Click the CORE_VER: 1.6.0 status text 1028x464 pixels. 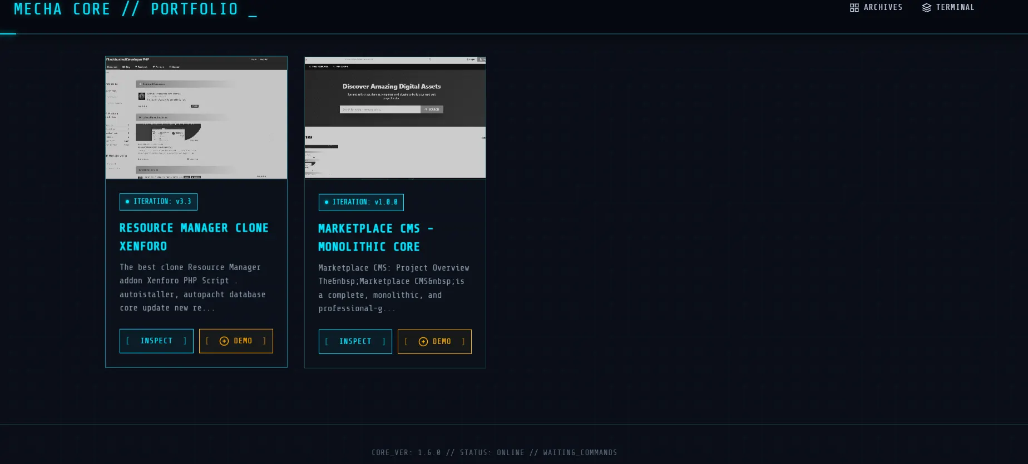click(x=406, y=453)
